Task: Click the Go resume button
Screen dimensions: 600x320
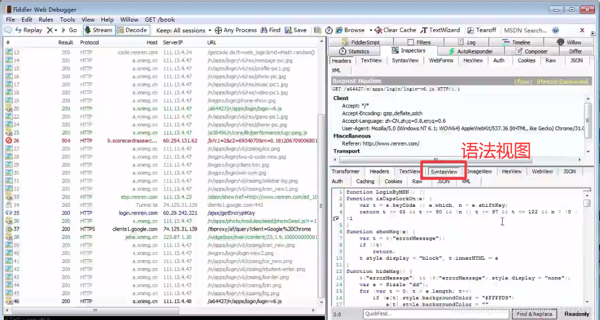Action: pos(69,30)
